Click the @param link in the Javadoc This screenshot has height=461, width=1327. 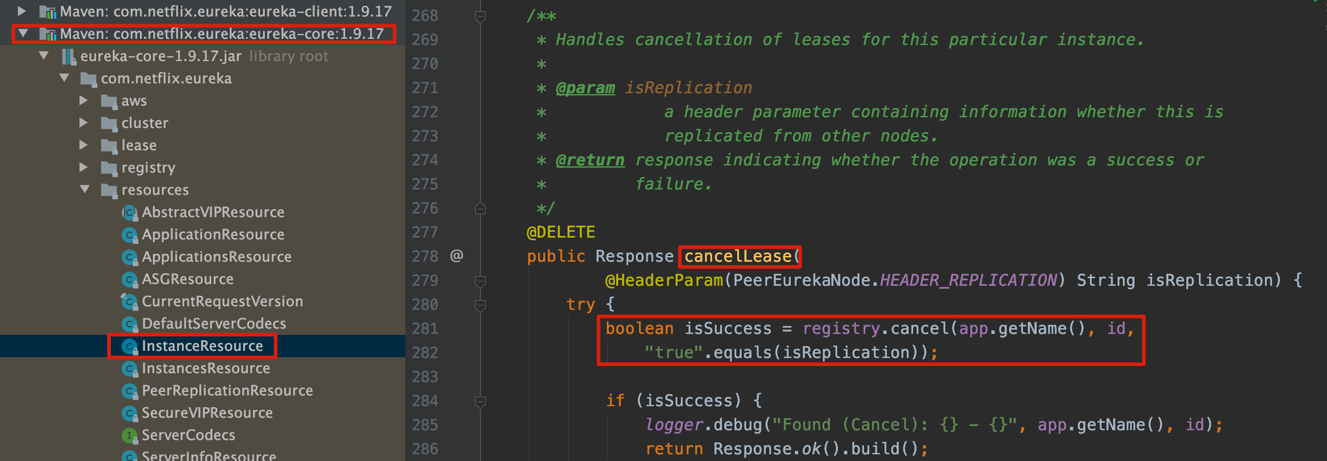coord(586,87)
